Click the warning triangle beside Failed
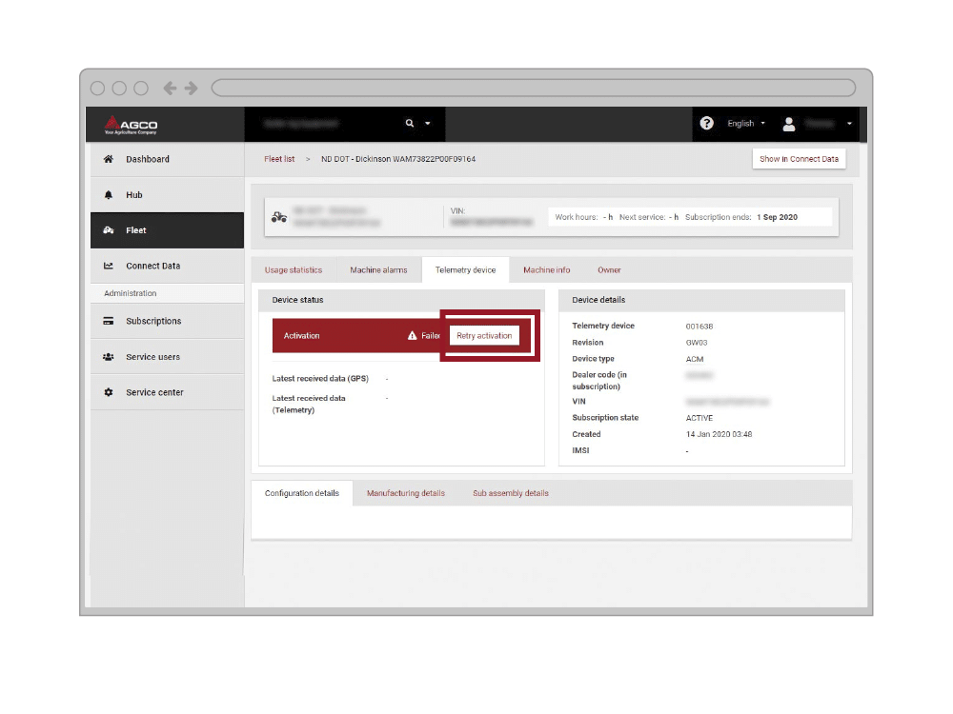953x714 pixels. point(412,336)
